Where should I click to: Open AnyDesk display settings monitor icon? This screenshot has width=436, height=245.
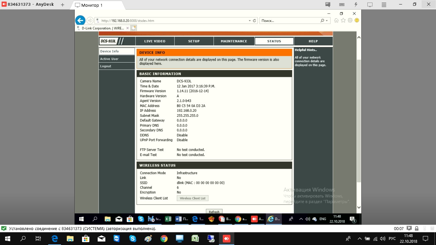click(x=370, y=5)
